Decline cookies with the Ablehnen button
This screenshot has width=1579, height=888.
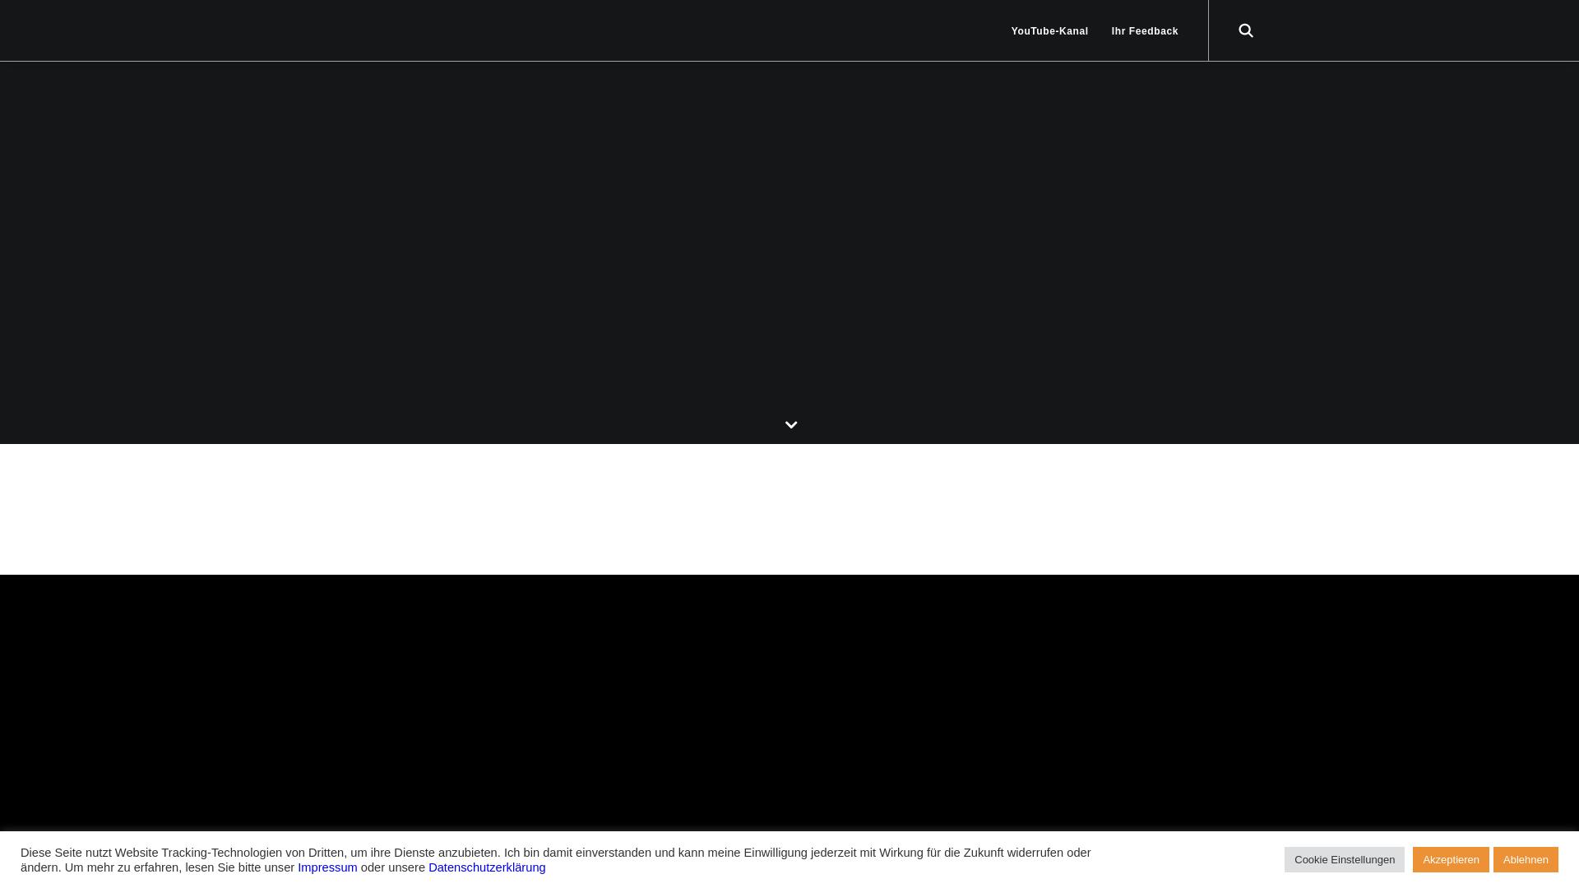(1526, 859)
